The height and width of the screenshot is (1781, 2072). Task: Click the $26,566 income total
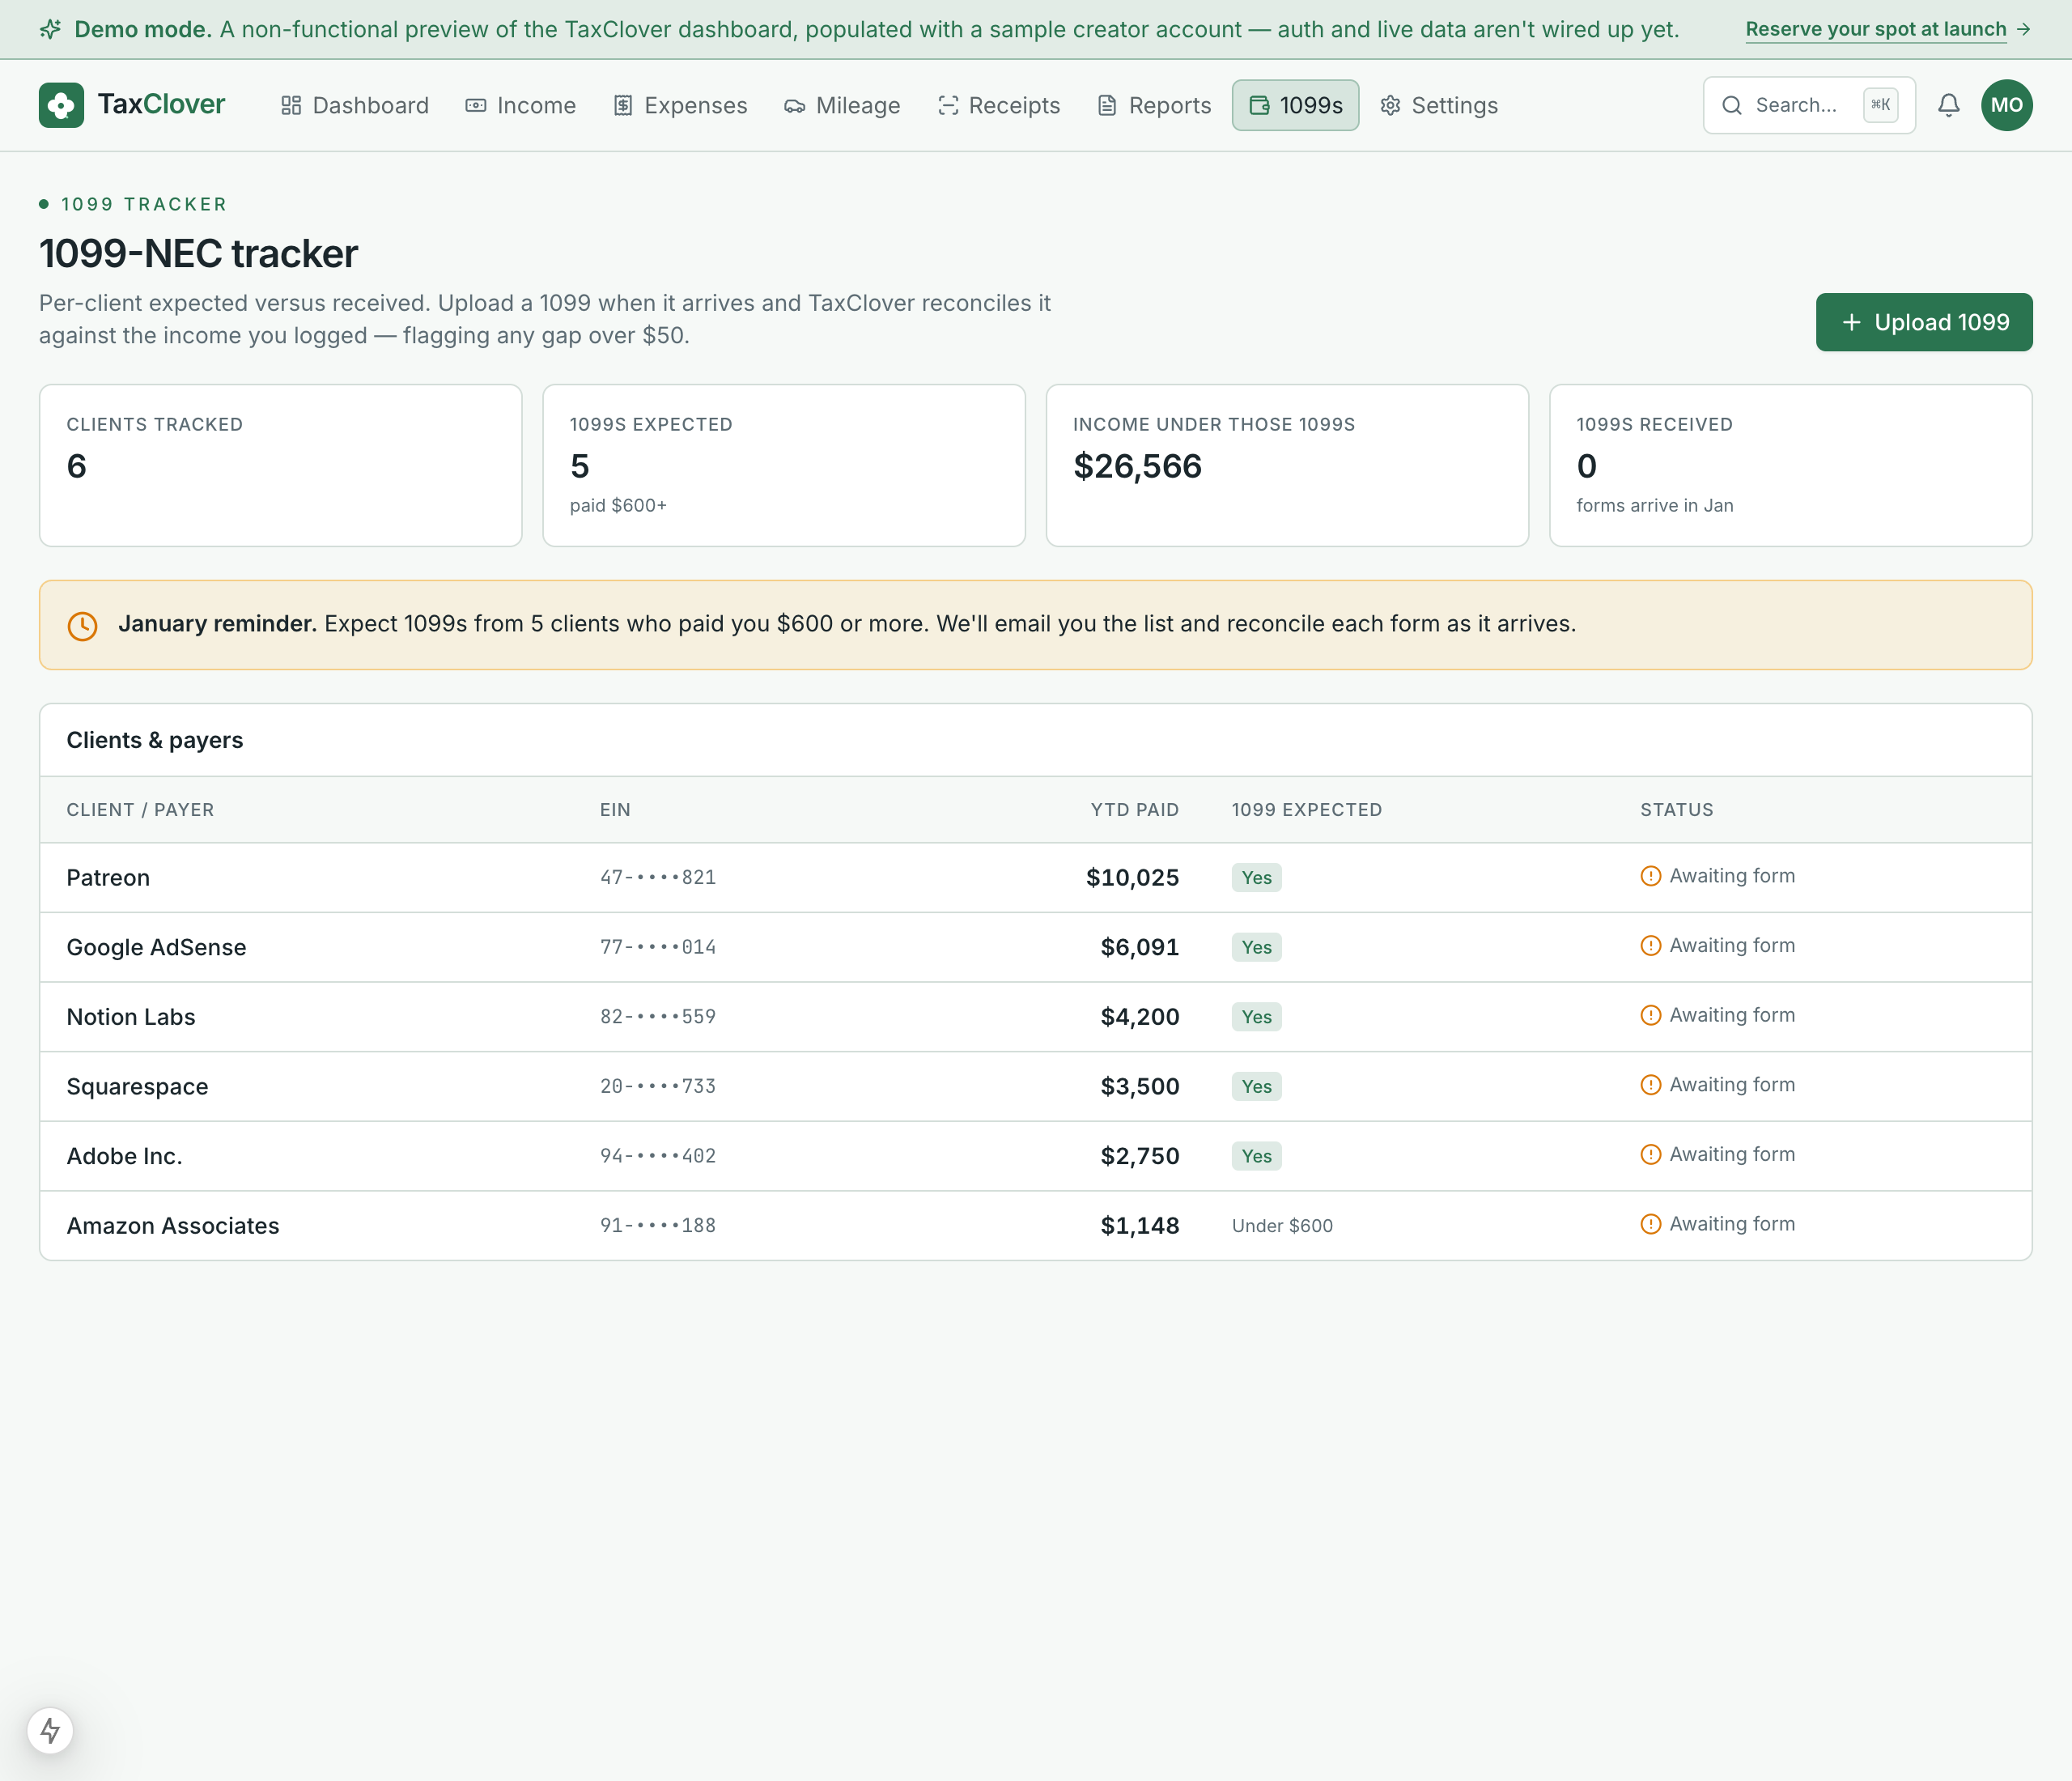[x=1137, y=466]
